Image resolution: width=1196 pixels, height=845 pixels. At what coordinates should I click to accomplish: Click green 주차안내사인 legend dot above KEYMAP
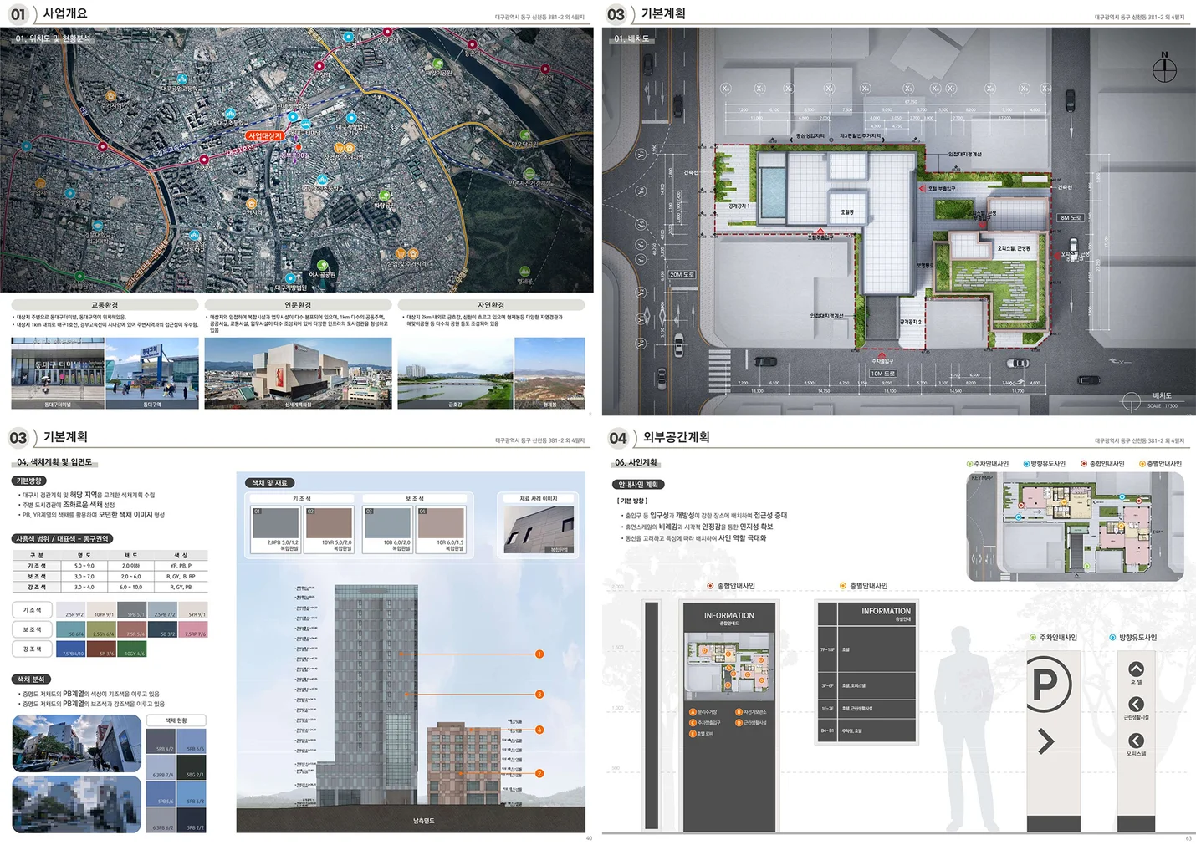(x=969, y=464)
